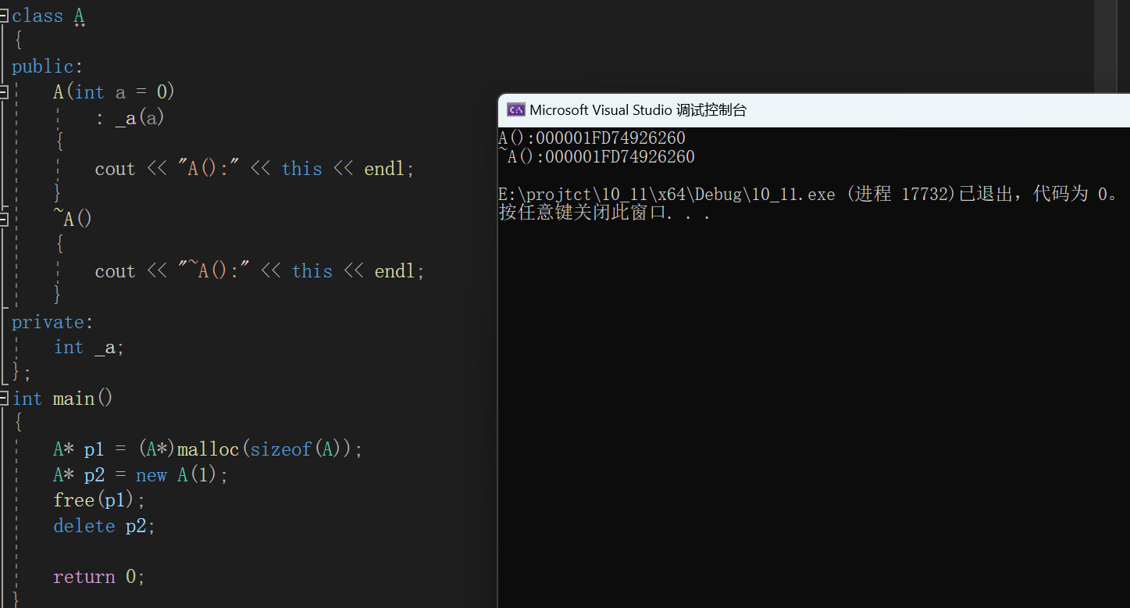
Task: Click the cout line printing "~A():"
Action: point(259,271)
